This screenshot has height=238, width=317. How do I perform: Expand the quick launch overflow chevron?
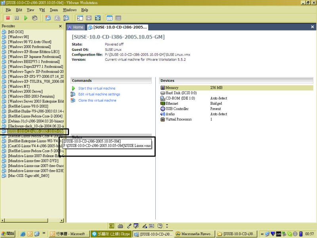coord(44,233)
